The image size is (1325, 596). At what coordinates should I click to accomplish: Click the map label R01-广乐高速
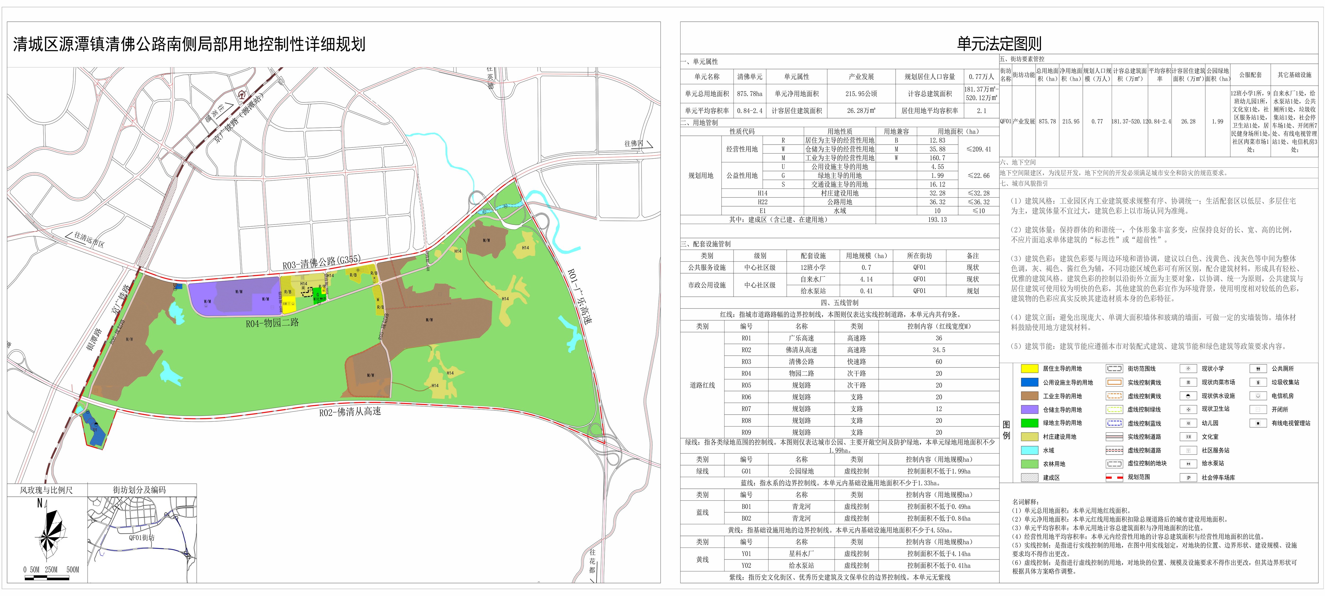pos(580,297)
